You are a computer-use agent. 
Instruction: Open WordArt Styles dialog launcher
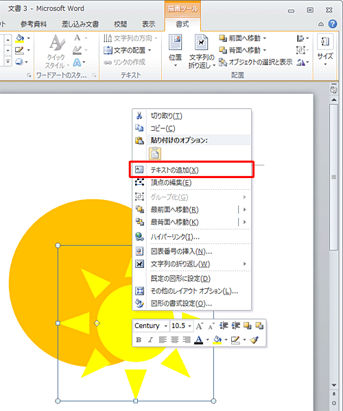click(x=94, y=76)
